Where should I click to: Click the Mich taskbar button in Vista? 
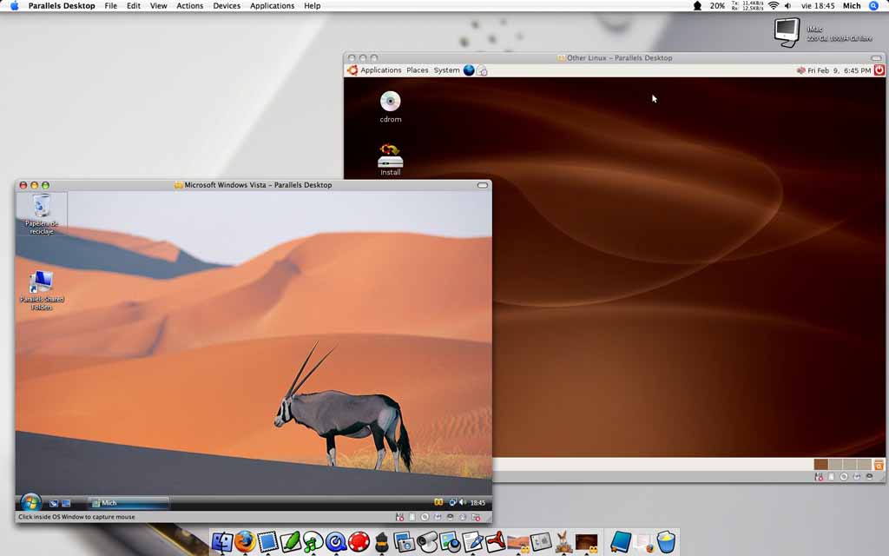pyautogui.click(x=128, y=503)
